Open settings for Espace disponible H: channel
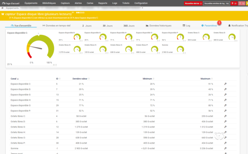The height and width of the screenshot is (154, 248). click(225, 100)
